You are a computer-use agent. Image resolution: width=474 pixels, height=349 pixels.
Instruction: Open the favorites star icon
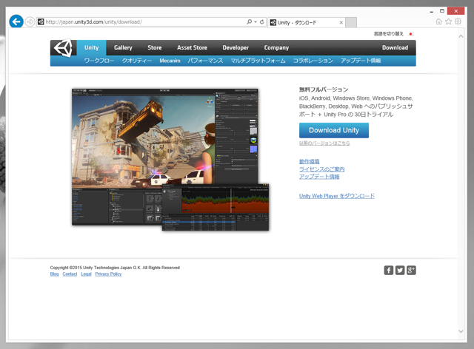click(x=448, y=21)
